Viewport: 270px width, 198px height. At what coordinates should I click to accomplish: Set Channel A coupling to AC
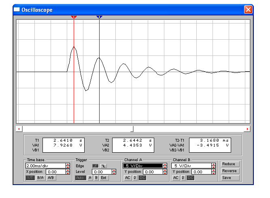[128, 178]
